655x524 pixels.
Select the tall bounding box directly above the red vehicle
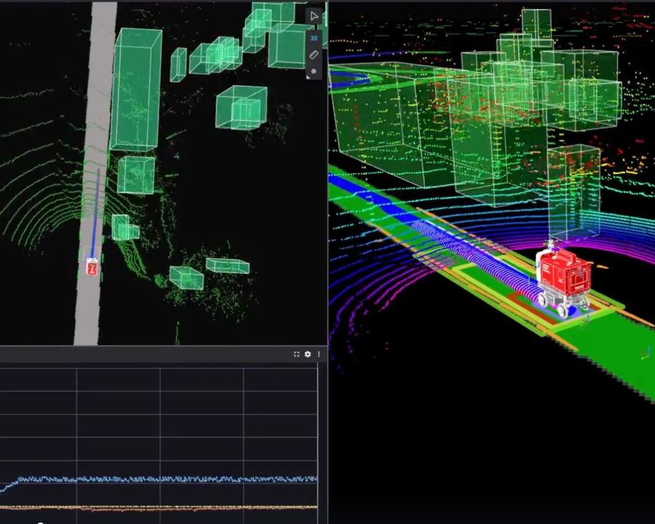[573, 193]
